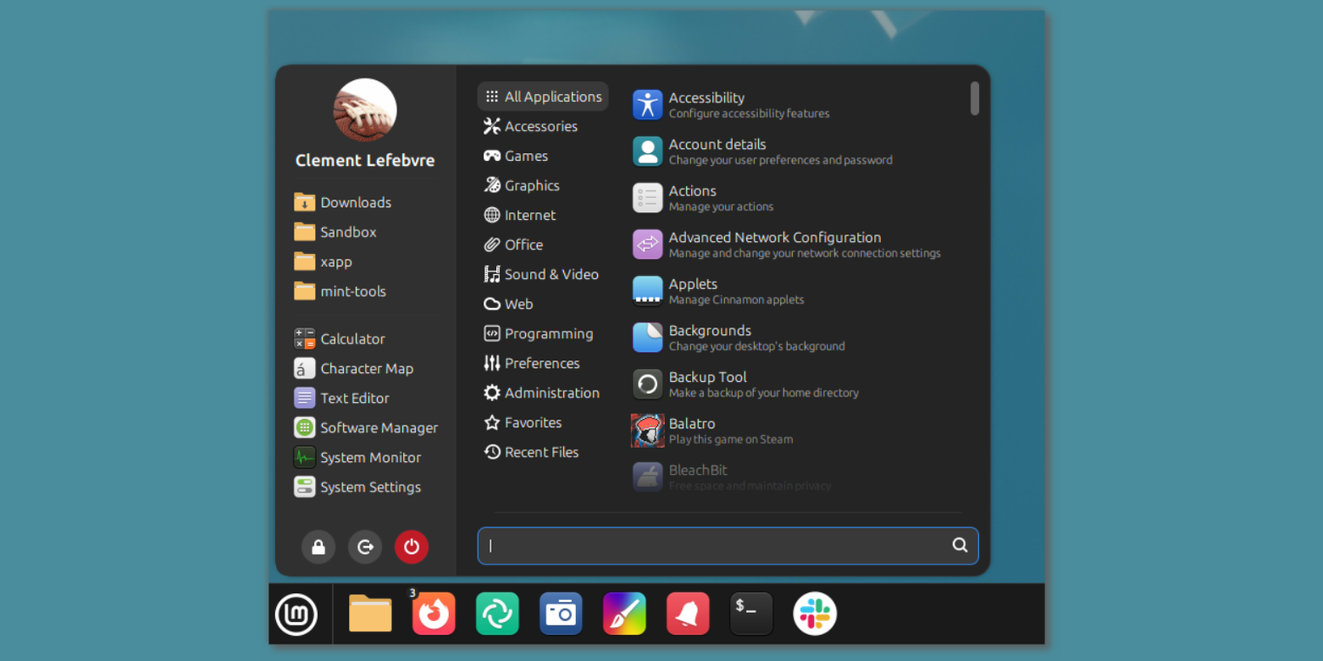Switch to the Games category

526,156
